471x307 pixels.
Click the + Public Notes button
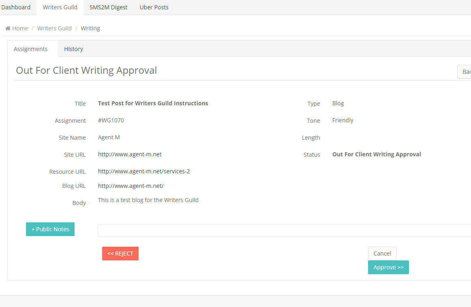50,229
